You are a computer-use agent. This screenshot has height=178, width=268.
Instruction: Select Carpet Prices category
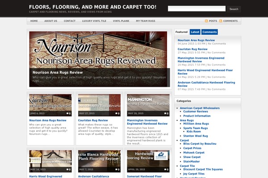point(192,148)
